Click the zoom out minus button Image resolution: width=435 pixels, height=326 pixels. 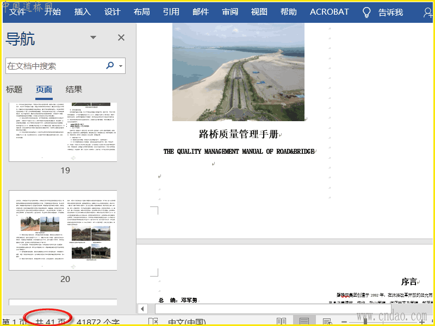pyautogui.click(x=344, y=322)
